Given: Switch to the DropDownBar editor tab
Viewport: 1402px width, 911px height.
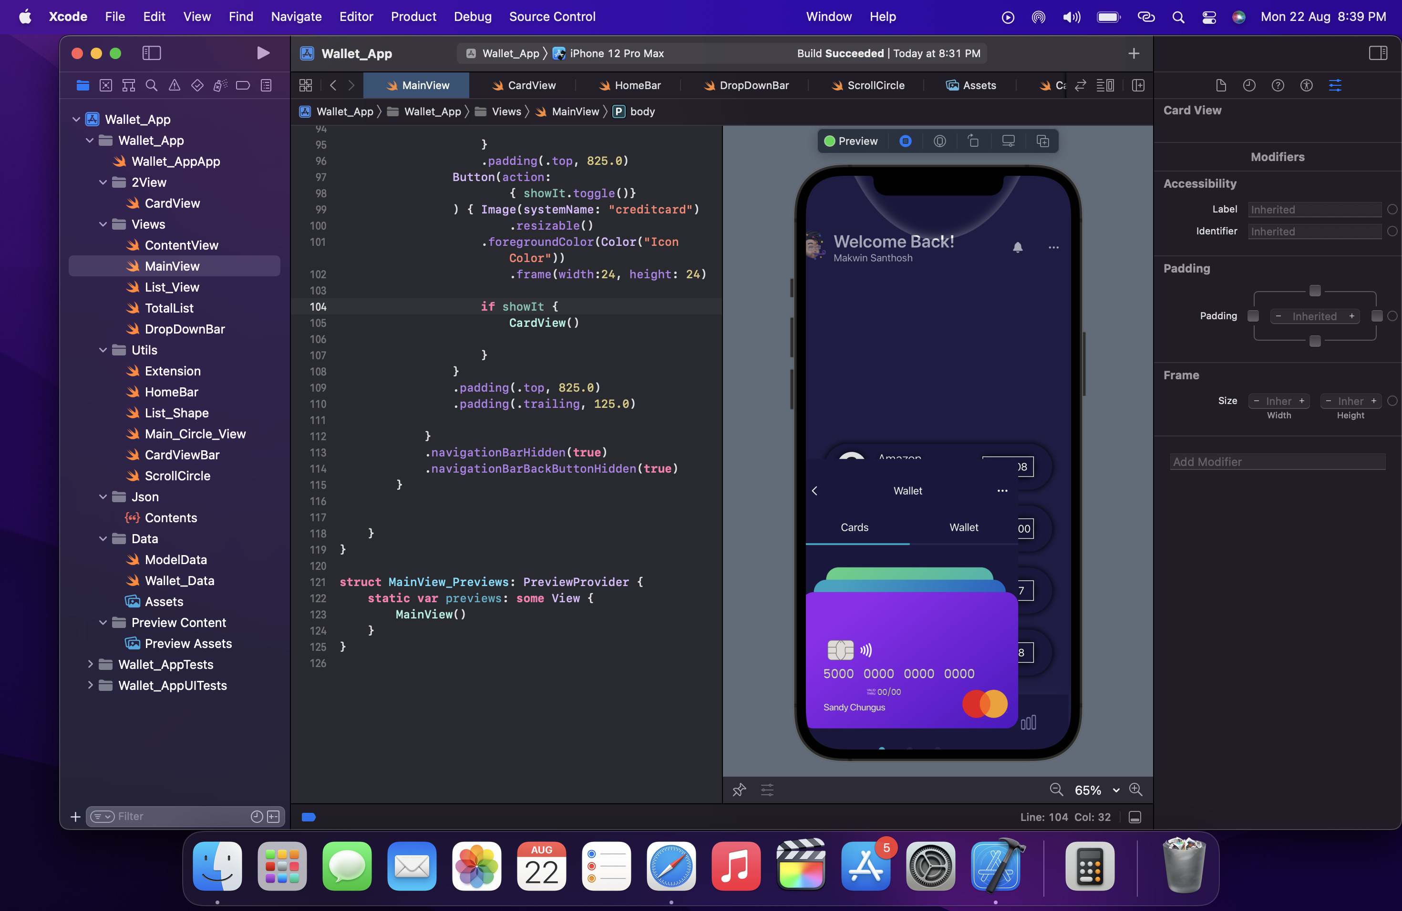Looking at the screenshot, I should tap(746, 85).
